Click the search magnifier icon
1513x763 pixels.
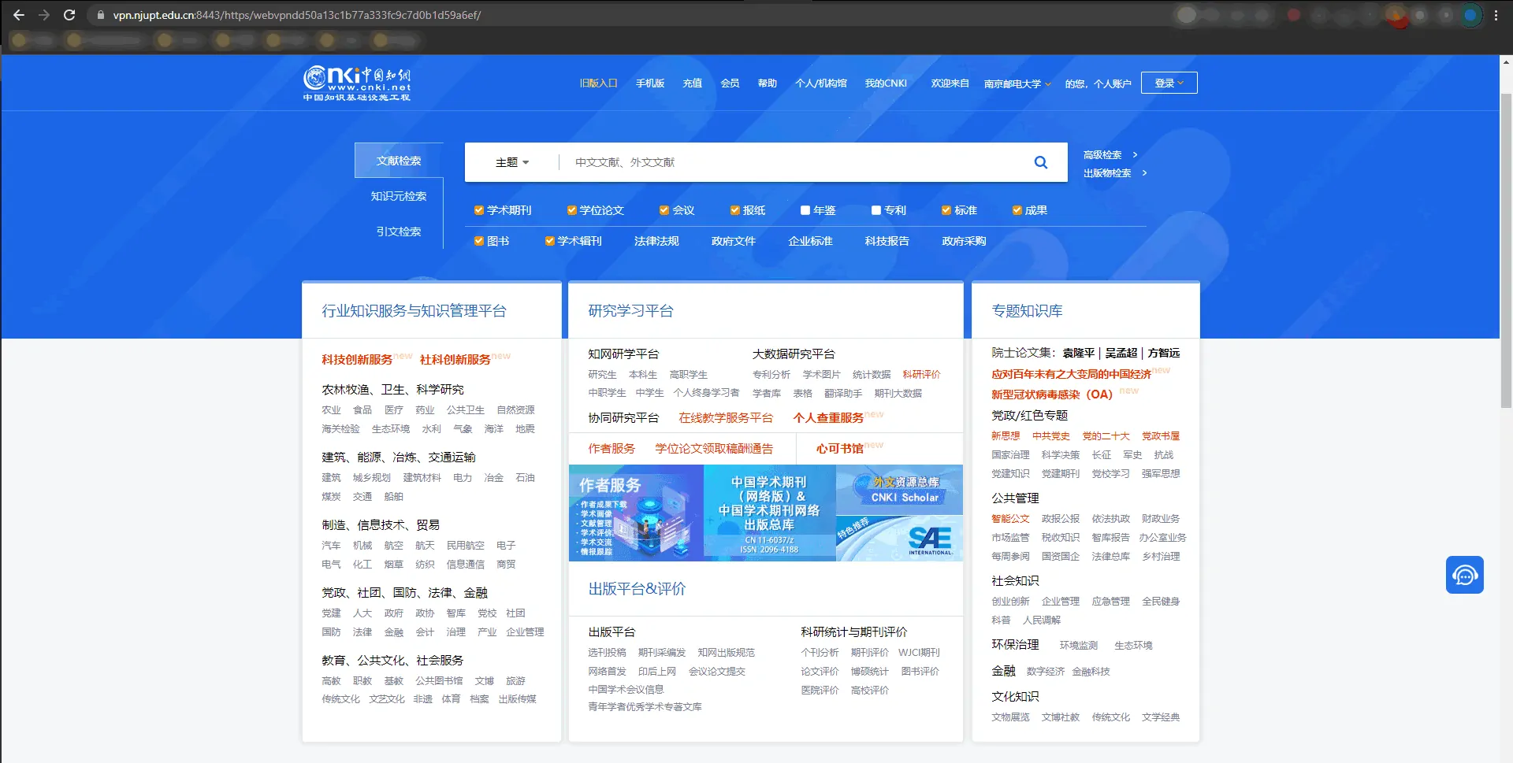click(1041, 162)
